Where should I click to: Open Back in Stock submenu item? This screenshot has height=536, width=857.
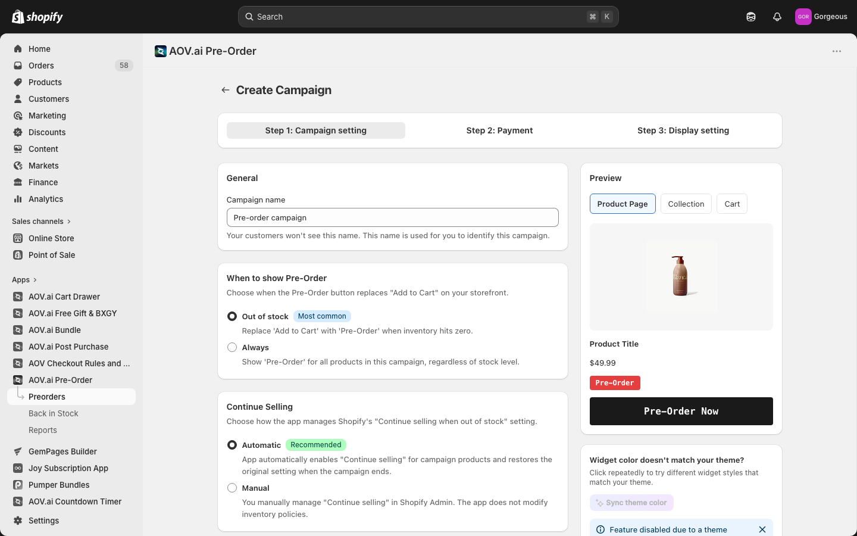click(x=54, y=413)
